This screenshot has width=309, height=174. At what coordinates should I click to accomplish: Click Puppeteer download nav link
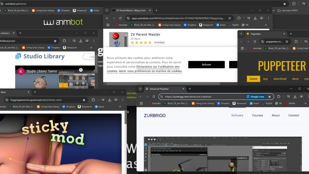pos(280,79)
